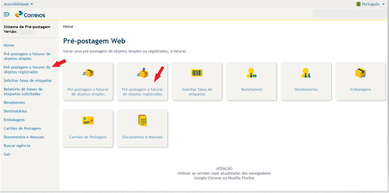Click the Remetentes card label

pos(252,89)
